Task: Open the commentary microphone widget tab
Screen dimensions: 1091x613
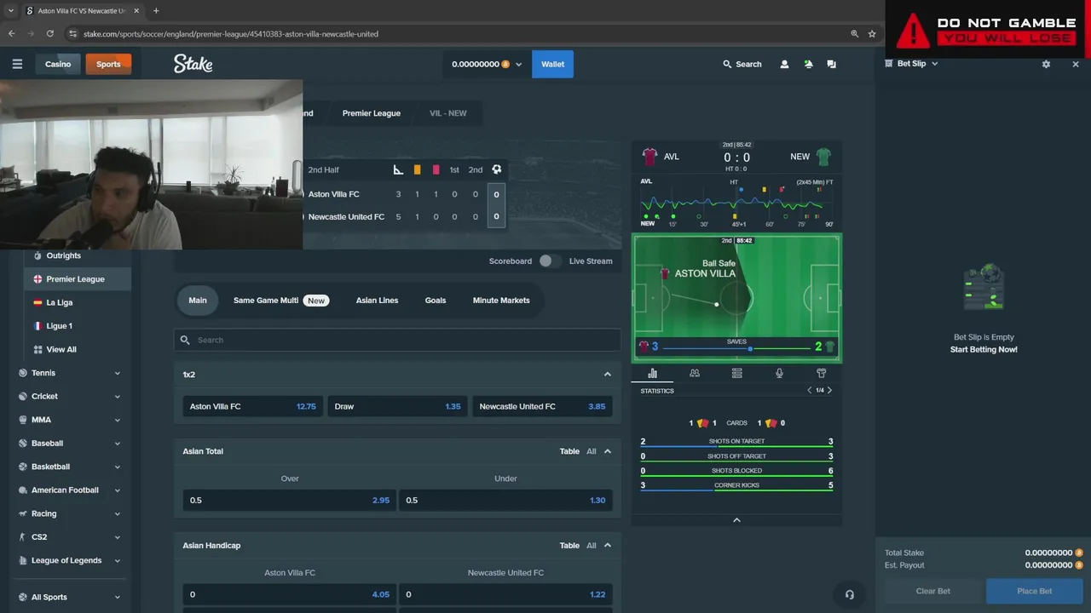Action: click(779, 373)
